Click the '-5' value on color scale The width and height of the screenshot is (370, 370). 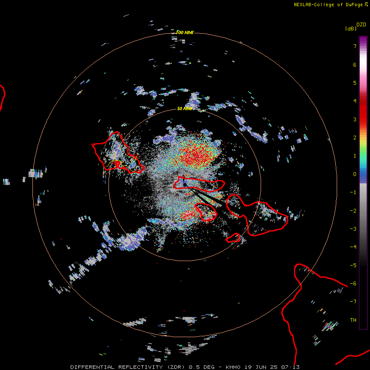coord(353,266)
